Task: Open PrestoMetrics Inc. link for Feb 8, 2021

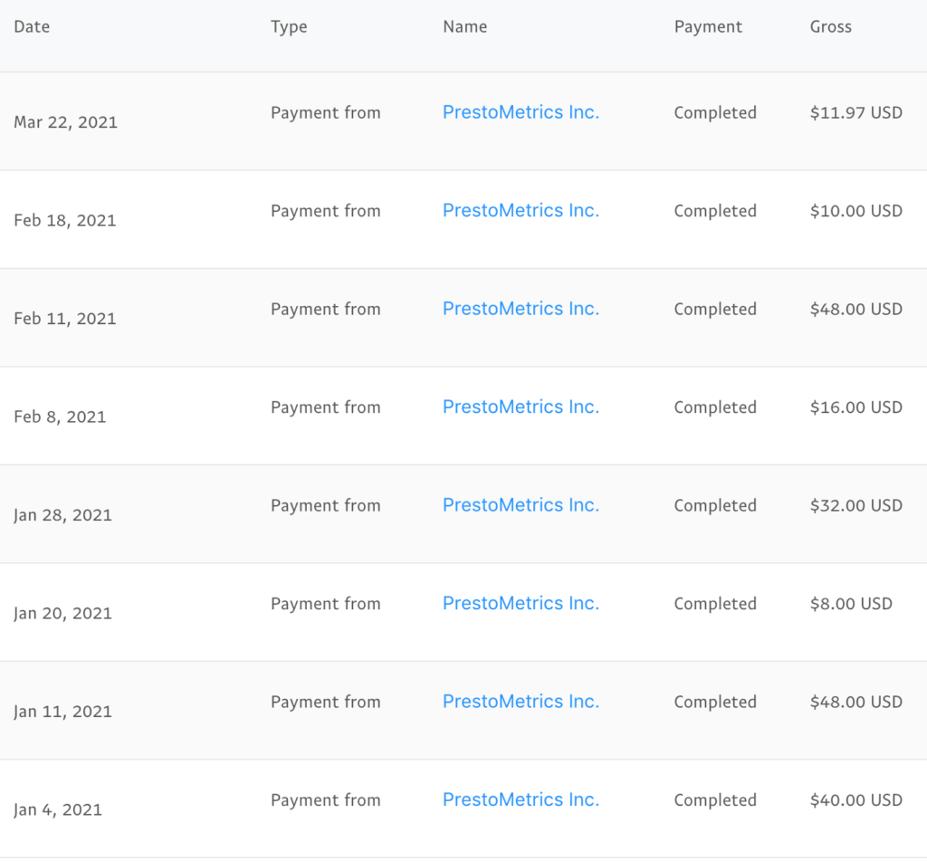Action: pyautogui.click(x=521, y=407)
